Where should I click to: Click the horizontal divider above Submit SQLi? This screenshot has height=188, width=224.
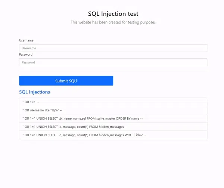point(113,71)
